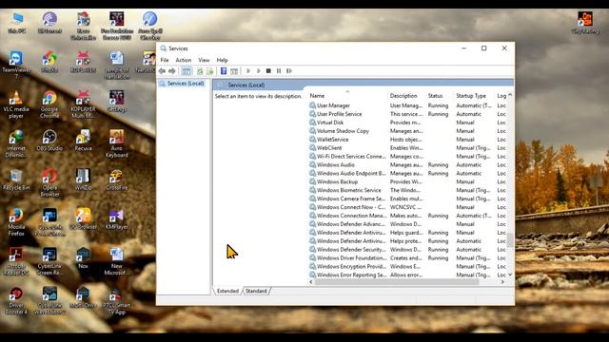Open Auto Keyboard desktop shortcut
The image size is (609, 342).
[x=116, y=143]
